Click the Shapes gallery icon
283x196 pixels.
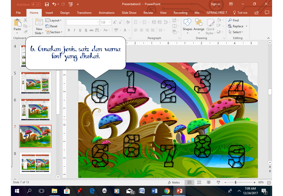[x=187, y=22]
